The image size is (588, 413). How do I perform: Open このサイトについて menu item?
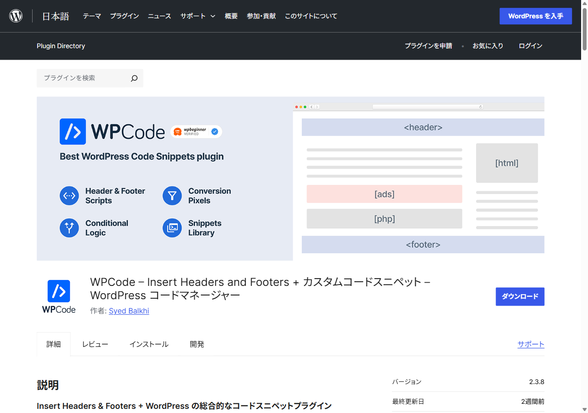point(311,16)
